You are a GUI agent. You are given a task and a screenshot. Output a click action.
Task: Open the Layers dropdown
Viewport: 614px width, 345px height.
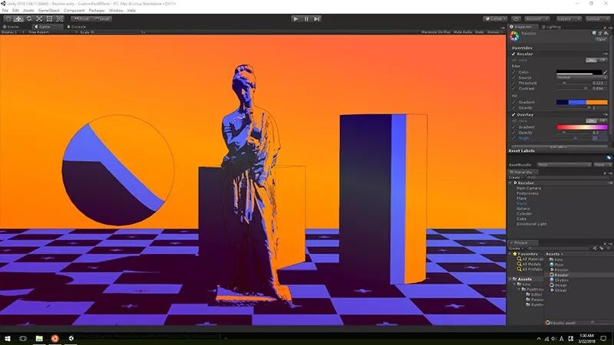coord(568,18)
